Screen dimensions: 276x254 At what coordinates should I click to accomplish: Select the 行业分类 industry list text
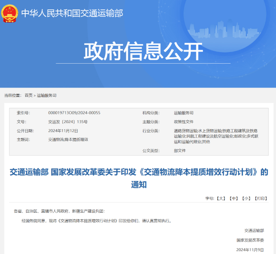(216, 136)
